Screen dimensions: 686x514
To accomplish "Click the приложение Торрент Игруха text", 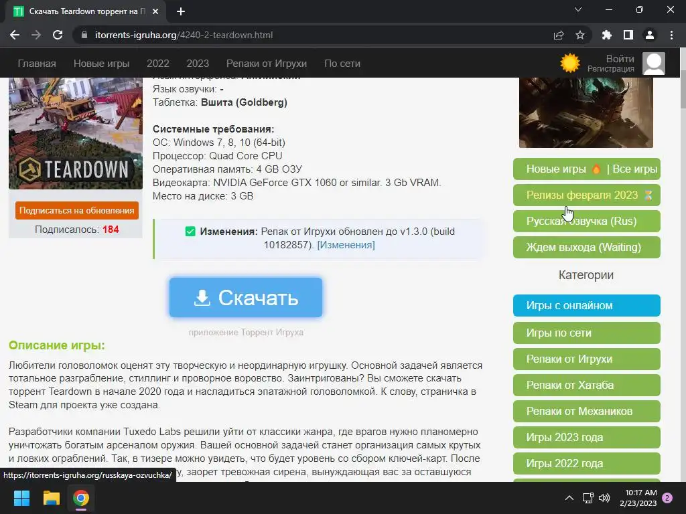I will (x=246, y=332).
